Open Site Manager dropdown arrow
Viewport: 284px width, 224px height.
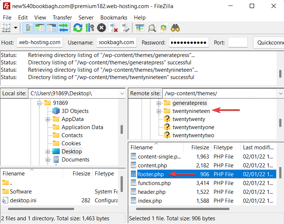tap(16, 28)
